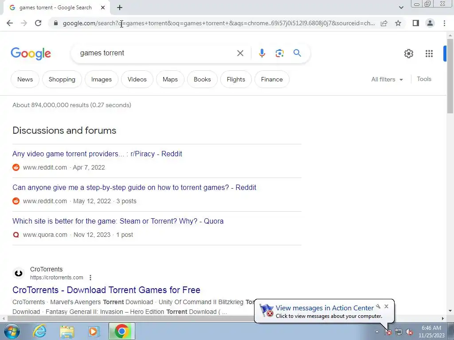
Task: Open Windows Media Player from the taskbar
Action: click(x=94, y=331)
